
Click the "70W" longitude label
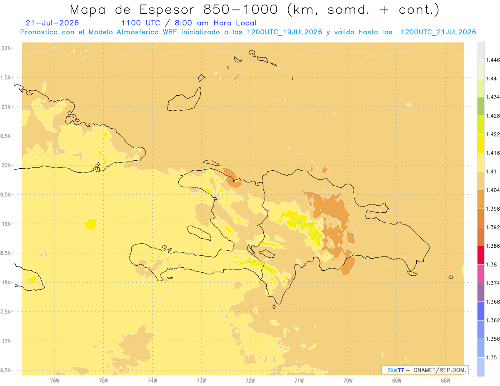pos(348,380)
